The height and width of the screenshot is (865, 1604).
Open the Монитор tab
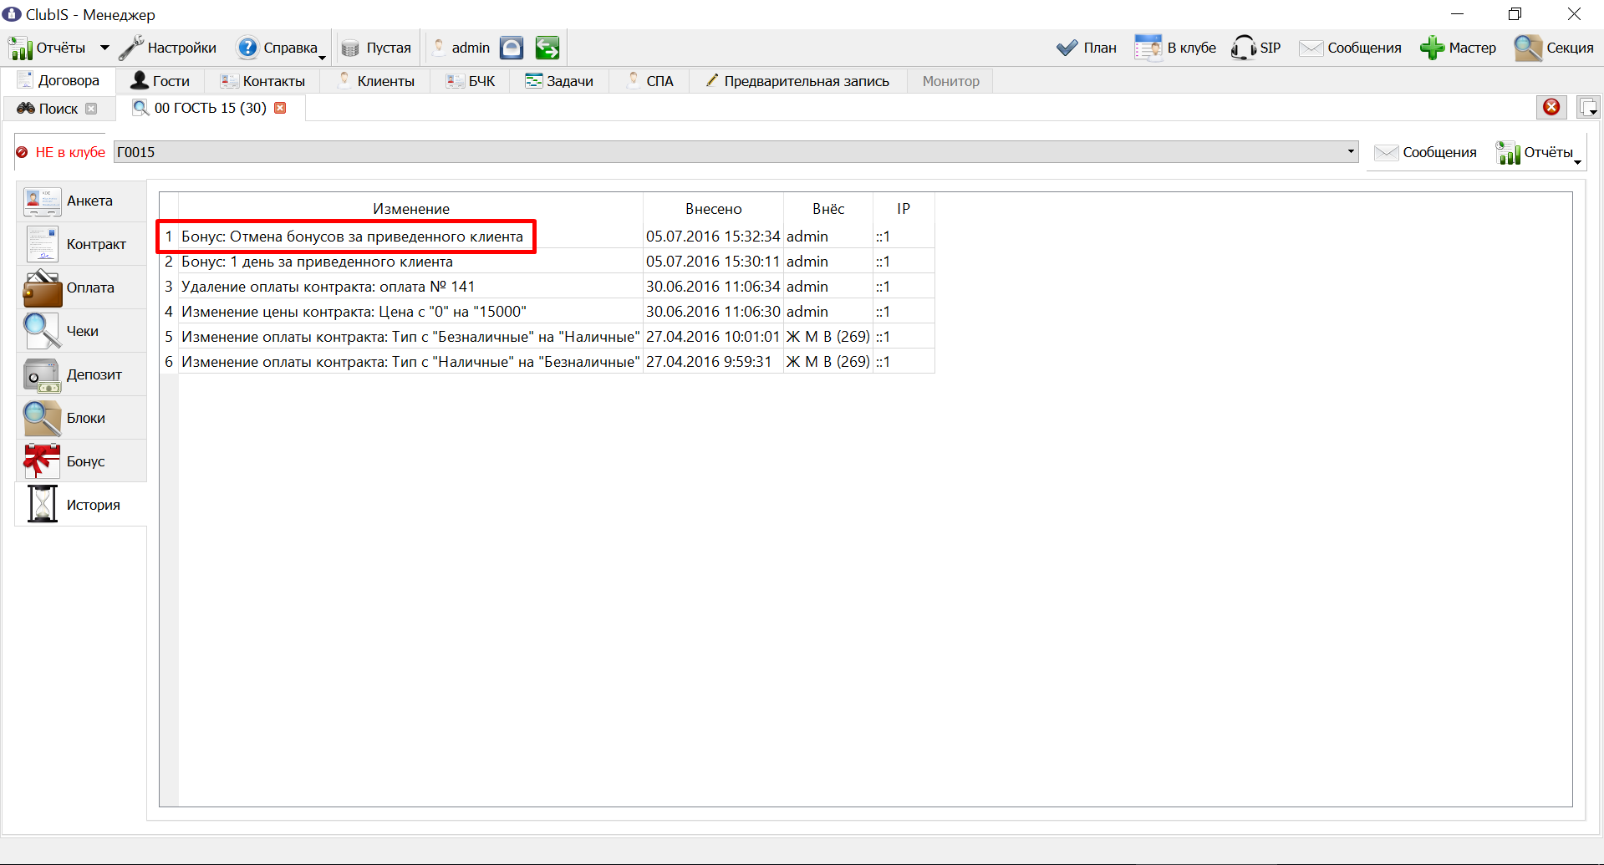951,81
